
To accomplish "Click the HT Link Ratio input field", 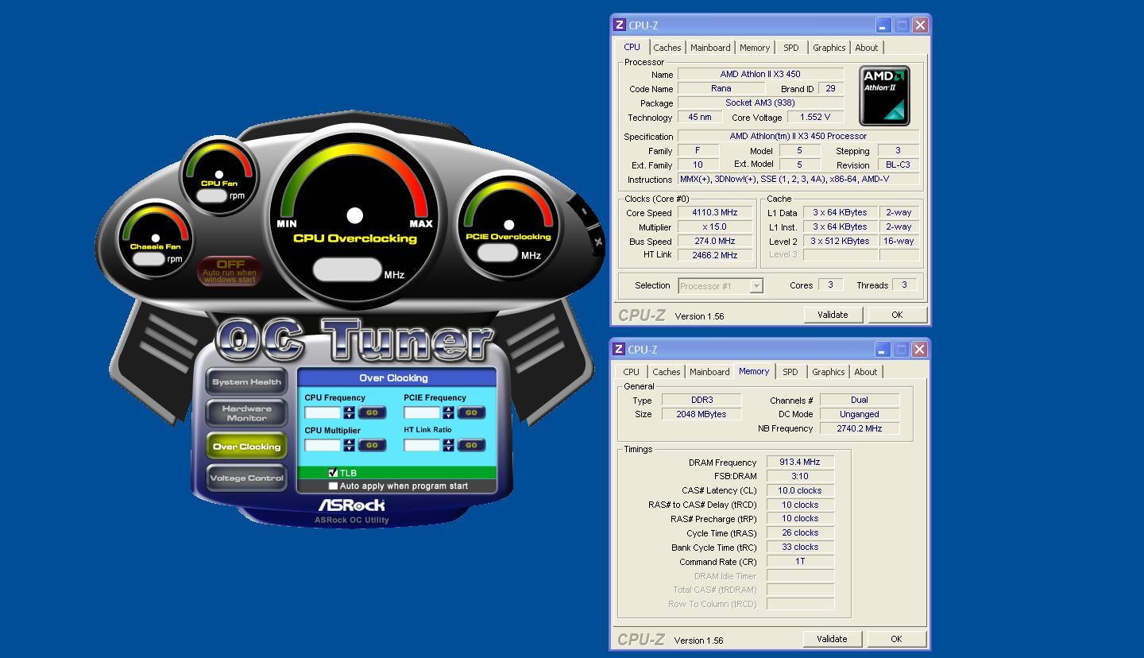I will click(423, 445).
